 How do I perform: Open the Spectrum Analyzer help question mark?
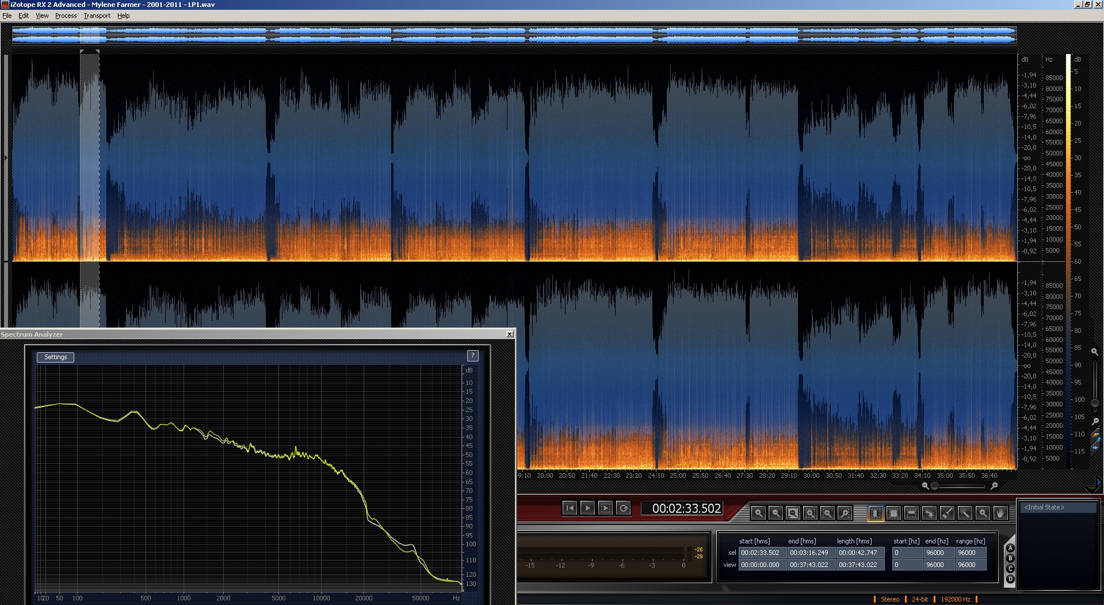[472, 356]
